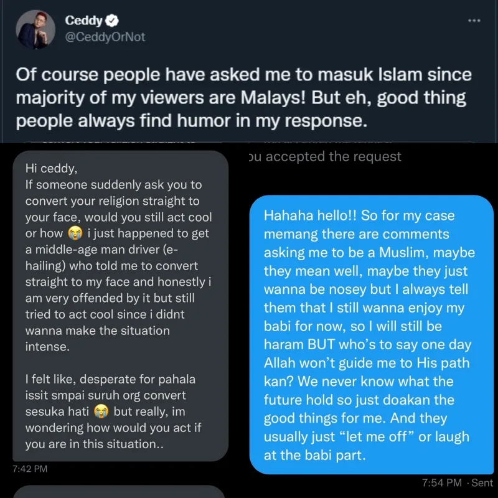Select the gray 'Hi ceddy' message bubble

(121, 305)
